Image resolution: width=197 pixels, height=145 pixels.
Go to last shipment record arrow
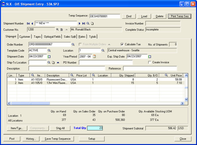pyautogui.click(x=84, y=23)
